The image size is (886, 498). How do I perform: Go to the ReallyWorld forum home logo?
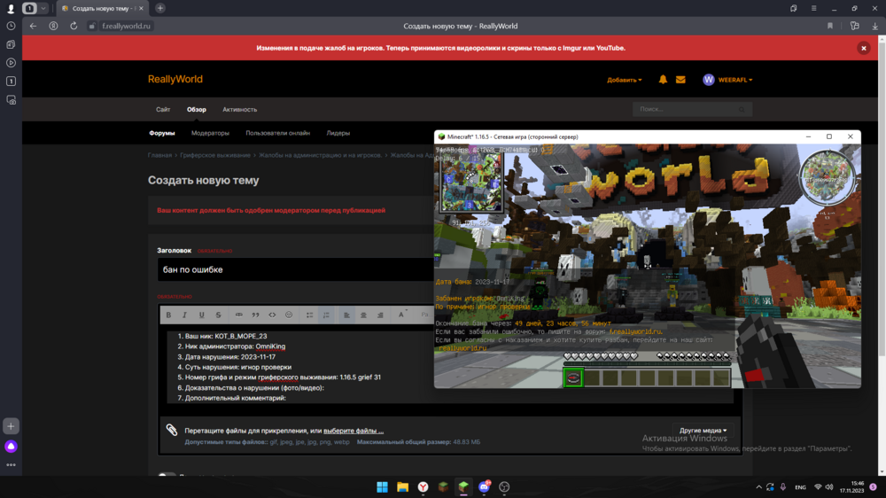pos(175,79)
